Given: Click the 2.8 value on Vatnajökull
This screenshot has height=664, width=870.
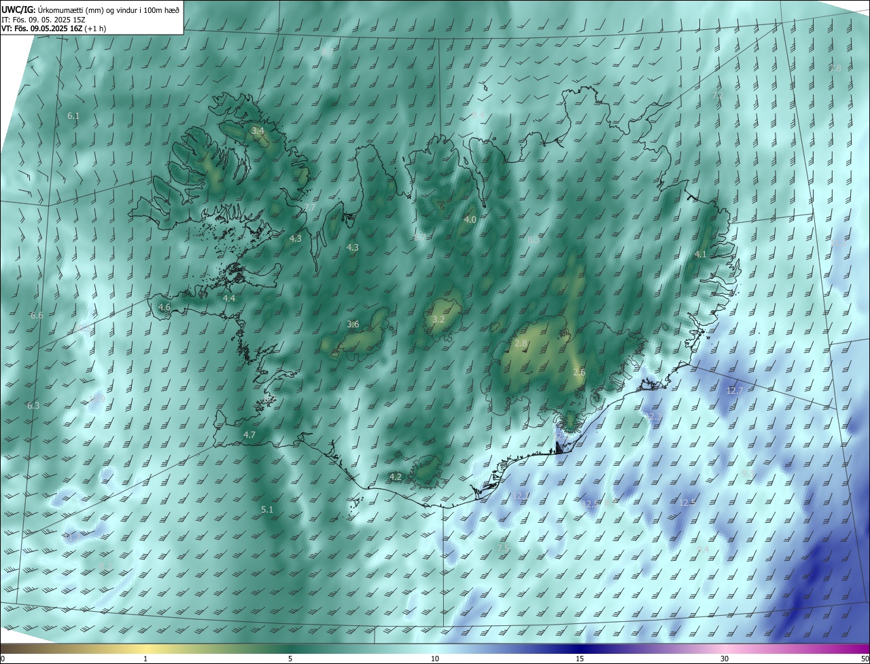Looking at the screenshot, I should [x=521, y=344].
